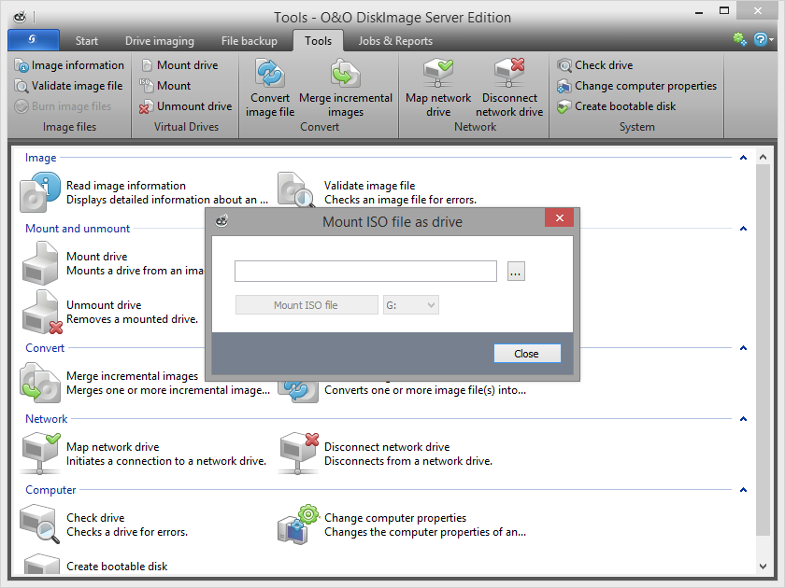Open Convert image file from the ribbon

tap(270, 88)
